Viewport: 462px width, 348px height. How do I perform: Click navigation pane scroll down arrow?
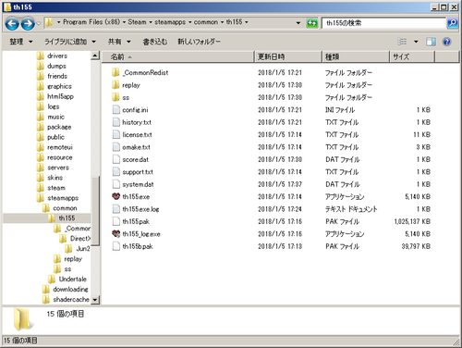point(95,300)
